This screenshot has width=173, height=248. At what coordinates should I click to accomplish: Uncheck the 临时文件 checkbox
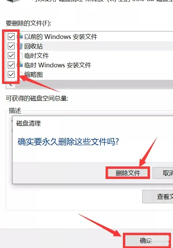11,55
